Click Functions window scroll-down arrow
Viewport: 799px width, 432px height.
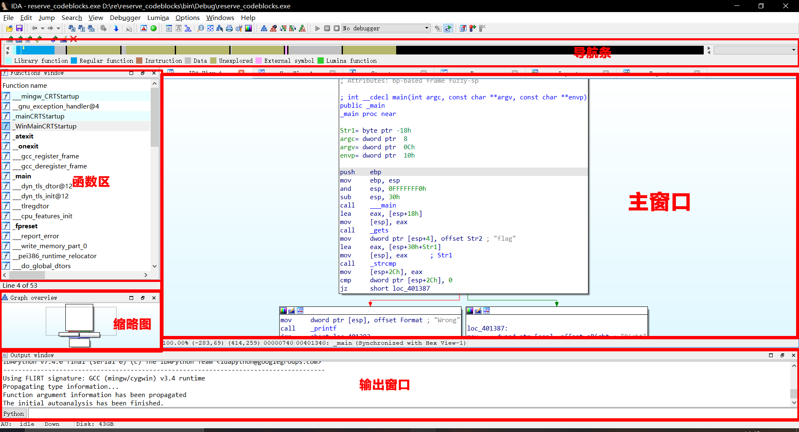tap(154, 266)
